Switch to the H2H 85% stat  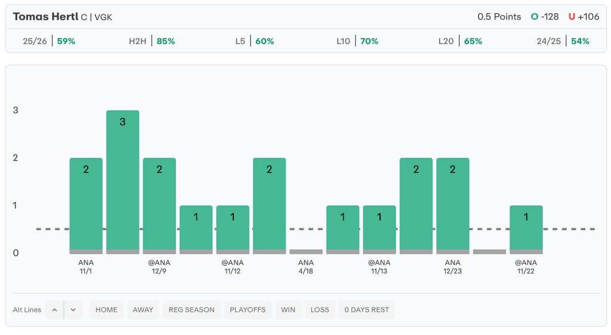tap(152, 41)
